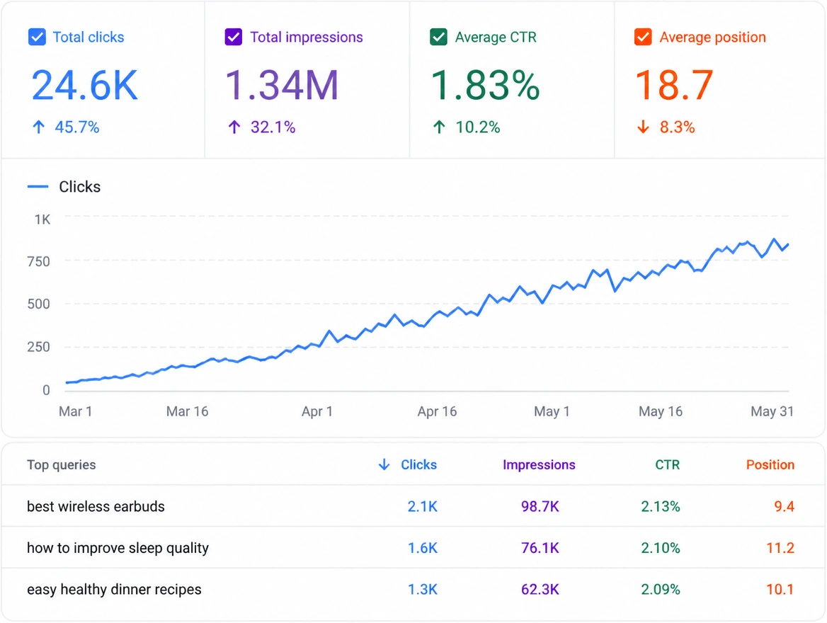Uncheck the Total clicks checkbox
Viewport: 827px width, 623px height.
pyautogui.click(x=37, y=37)
